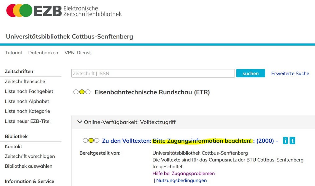Open the VPN-Dienst link
The width and height of the screenshot is (315, 186).
[78, 53]
